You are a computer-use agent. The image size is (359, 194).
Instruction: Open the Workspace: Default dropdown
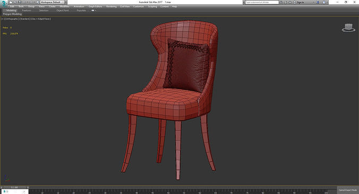pos(52,2)
